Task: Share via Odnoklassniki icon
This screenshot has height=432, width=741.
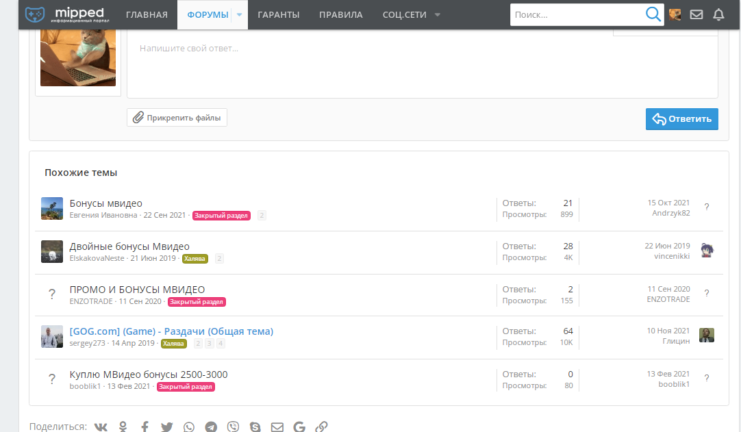Action: tap(123, 427)
